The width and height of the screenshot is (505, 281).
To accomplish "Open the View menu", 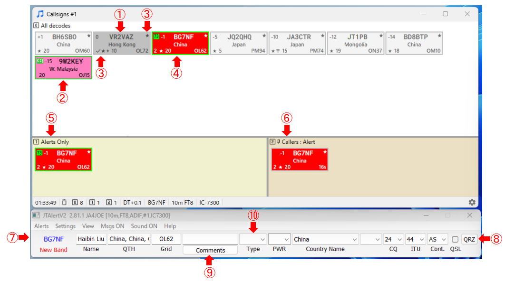I will 88,226.
